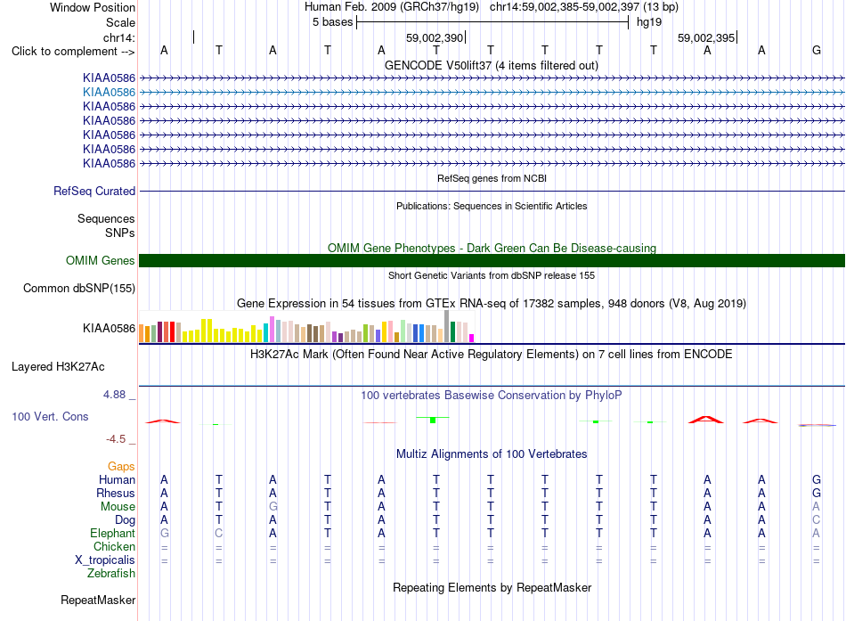This screenshot has width=846, height=621.
Task: Click the Window Position label
Action: click(x=93, y=7)
